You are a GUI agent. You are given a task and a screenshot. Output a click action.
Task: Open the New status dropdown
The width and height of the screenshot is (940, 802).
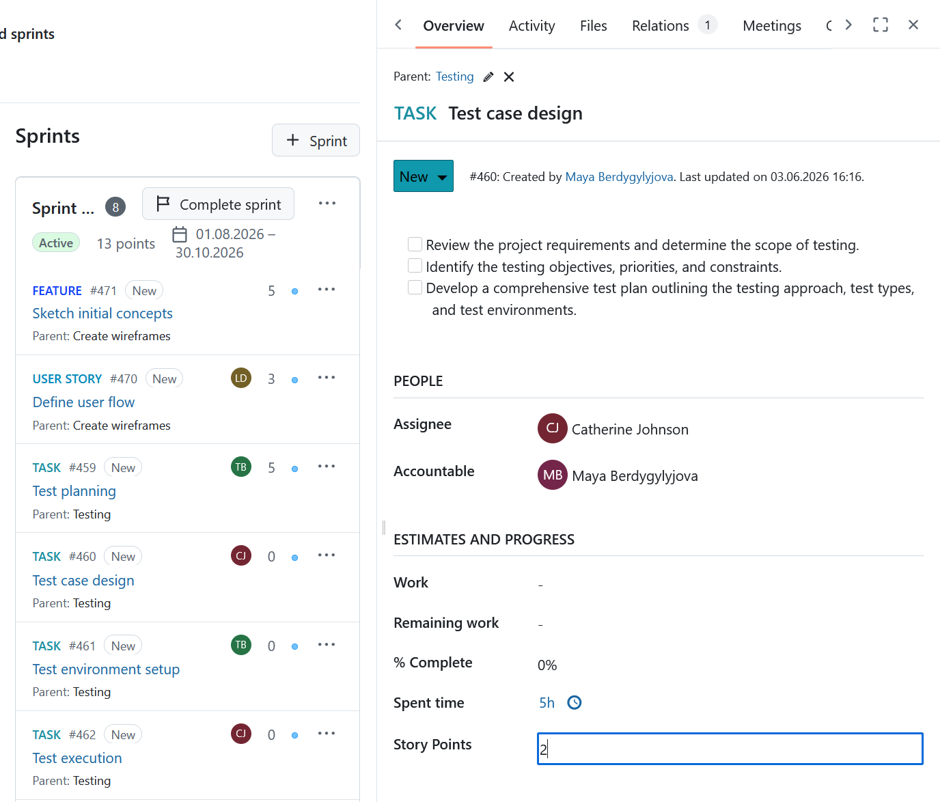(x=424, y=176)
